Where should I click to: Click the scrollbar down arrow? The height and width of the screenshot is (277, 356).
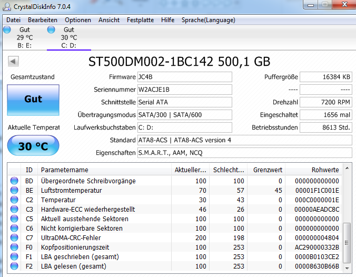tap(347, 268)
